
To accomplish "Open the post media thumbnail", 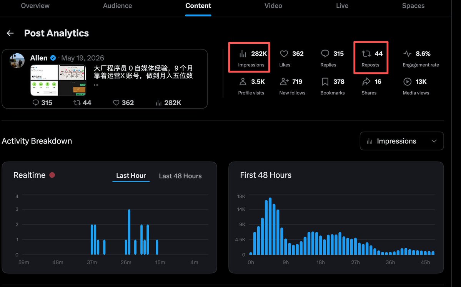I will [x=58, y=80].
